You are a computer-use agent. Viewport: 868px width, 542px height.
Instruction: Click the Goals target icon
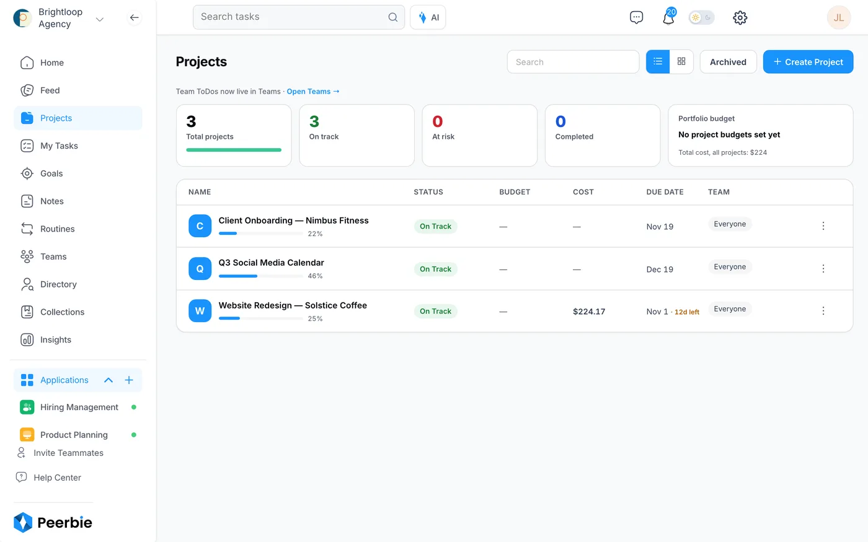pos(27,173)
